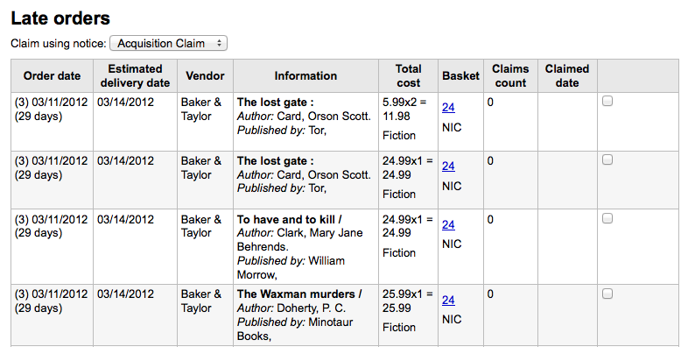Click the Late orders heading
Image resolution: width=681 pixels, height=347 pixels.
tap(60, 18)
